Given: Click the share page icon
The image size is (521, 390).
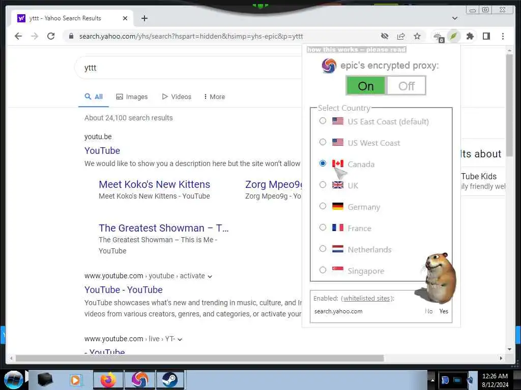Looking at the screenshot, I should [x=401, y=36].
